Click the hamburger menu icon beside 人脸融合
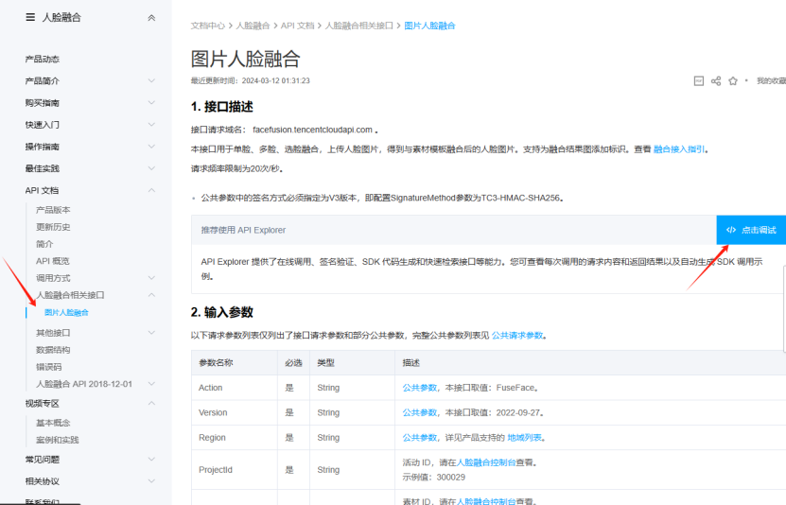Image resolution: width=786 pixels, height=505 pixels. tap(30, 17)
